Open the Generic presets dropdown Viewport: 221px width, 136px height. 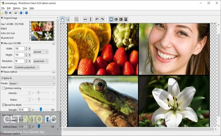pos(32,83)
